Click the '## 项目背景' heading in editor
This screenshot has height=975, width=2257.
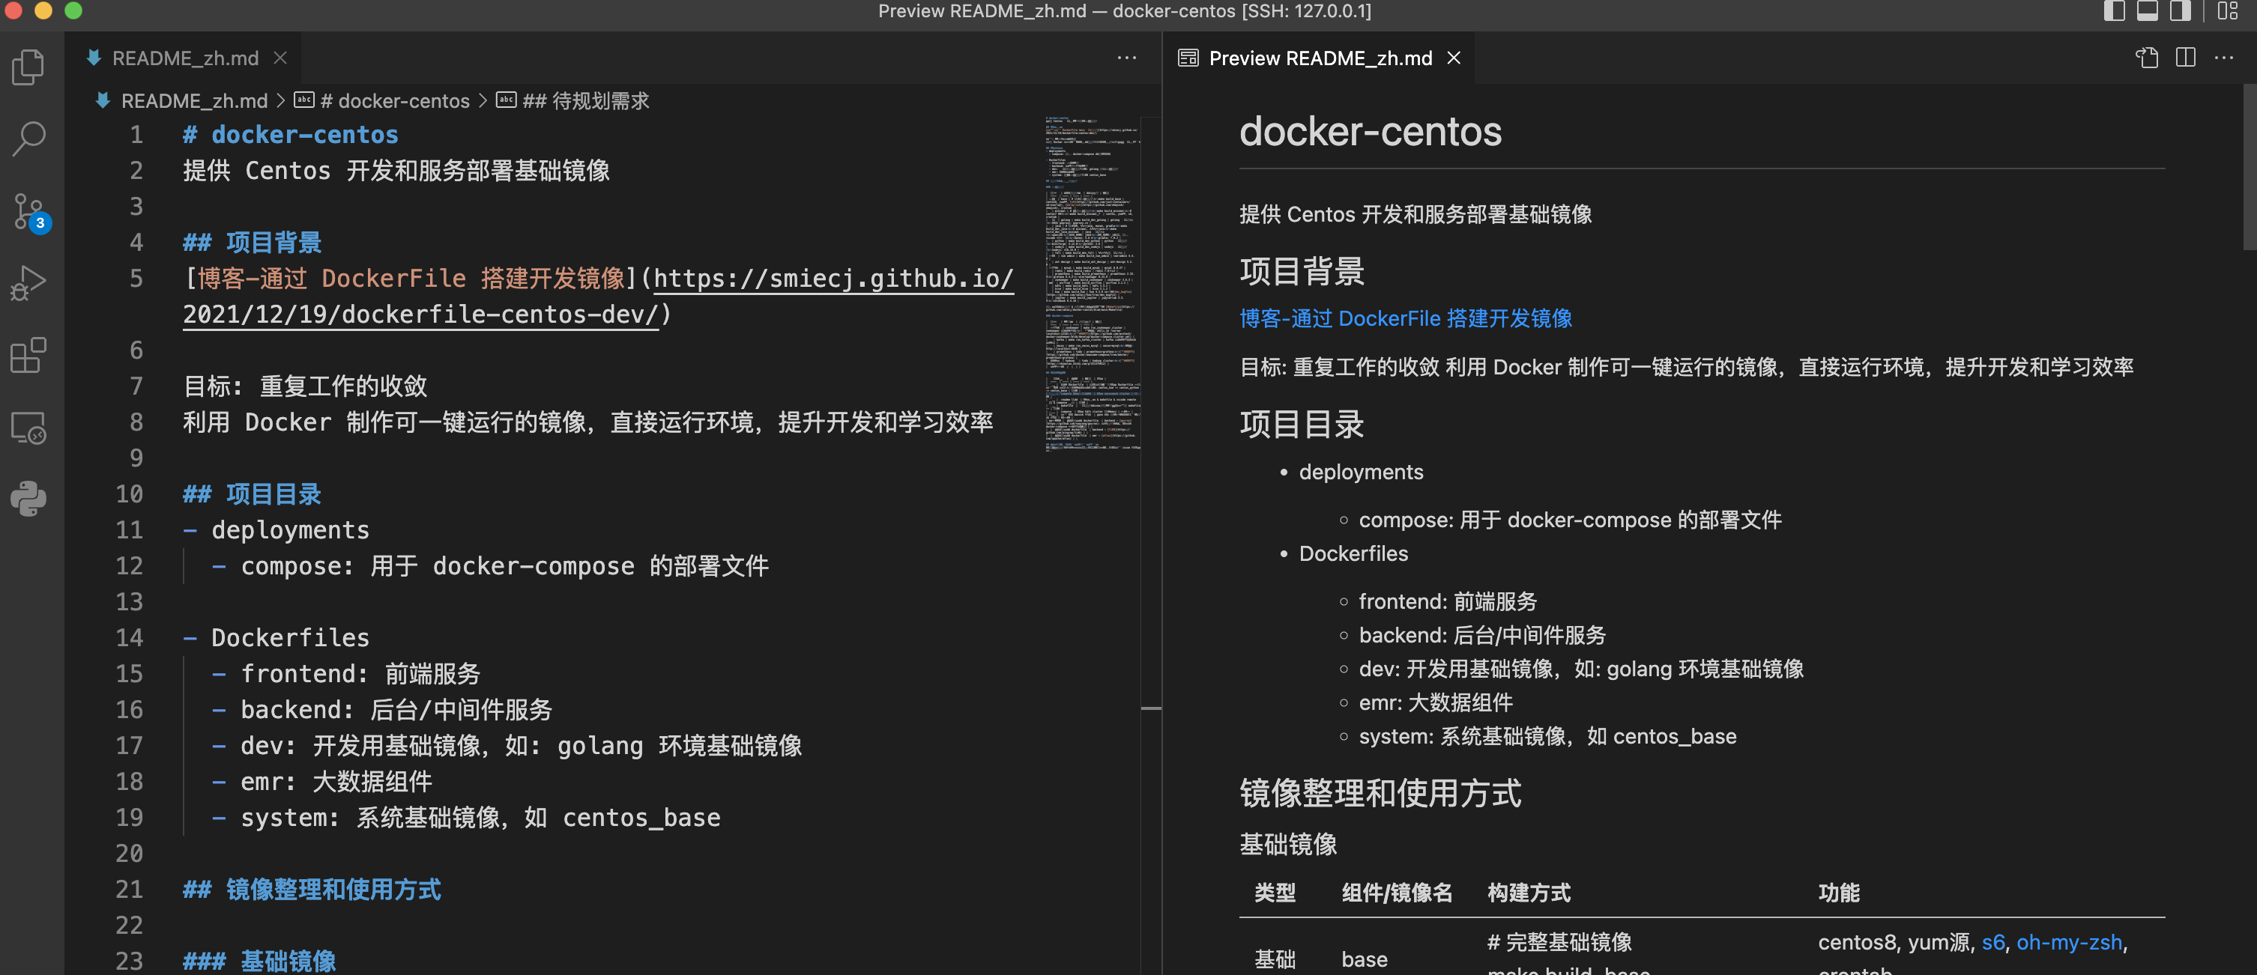253,243
